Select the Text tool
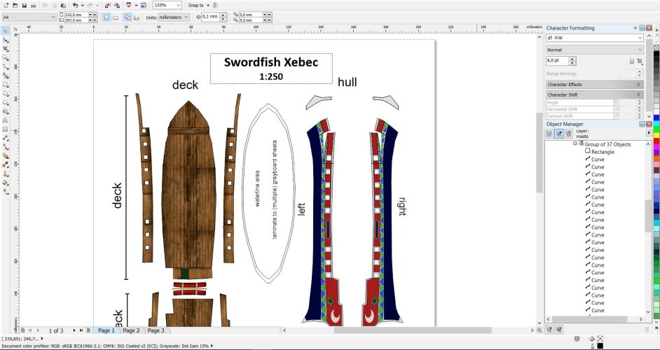Screen dimensions: 660x350 (x=5, y=120)
